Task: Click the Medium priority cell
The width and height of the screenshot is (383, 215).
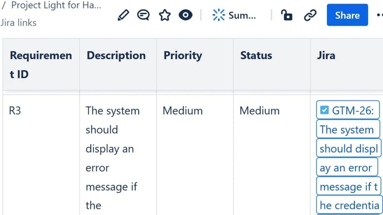Action: [x=183, y=111]
